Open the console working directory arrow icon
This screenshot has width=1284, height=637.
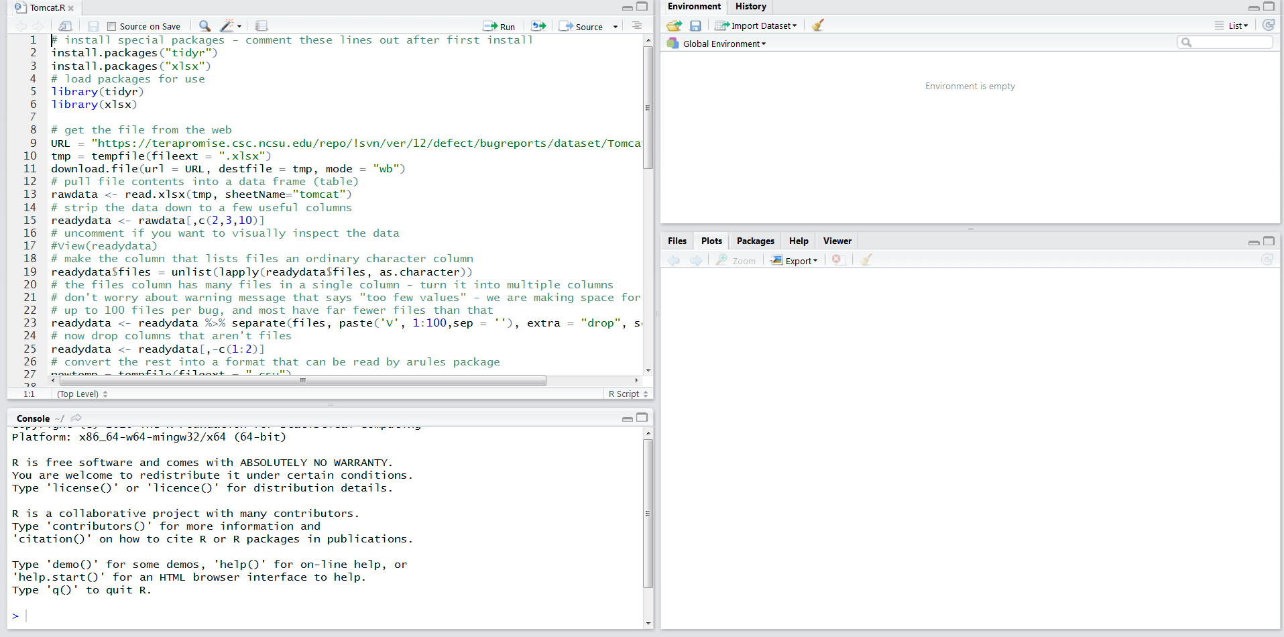click(76, 418)
